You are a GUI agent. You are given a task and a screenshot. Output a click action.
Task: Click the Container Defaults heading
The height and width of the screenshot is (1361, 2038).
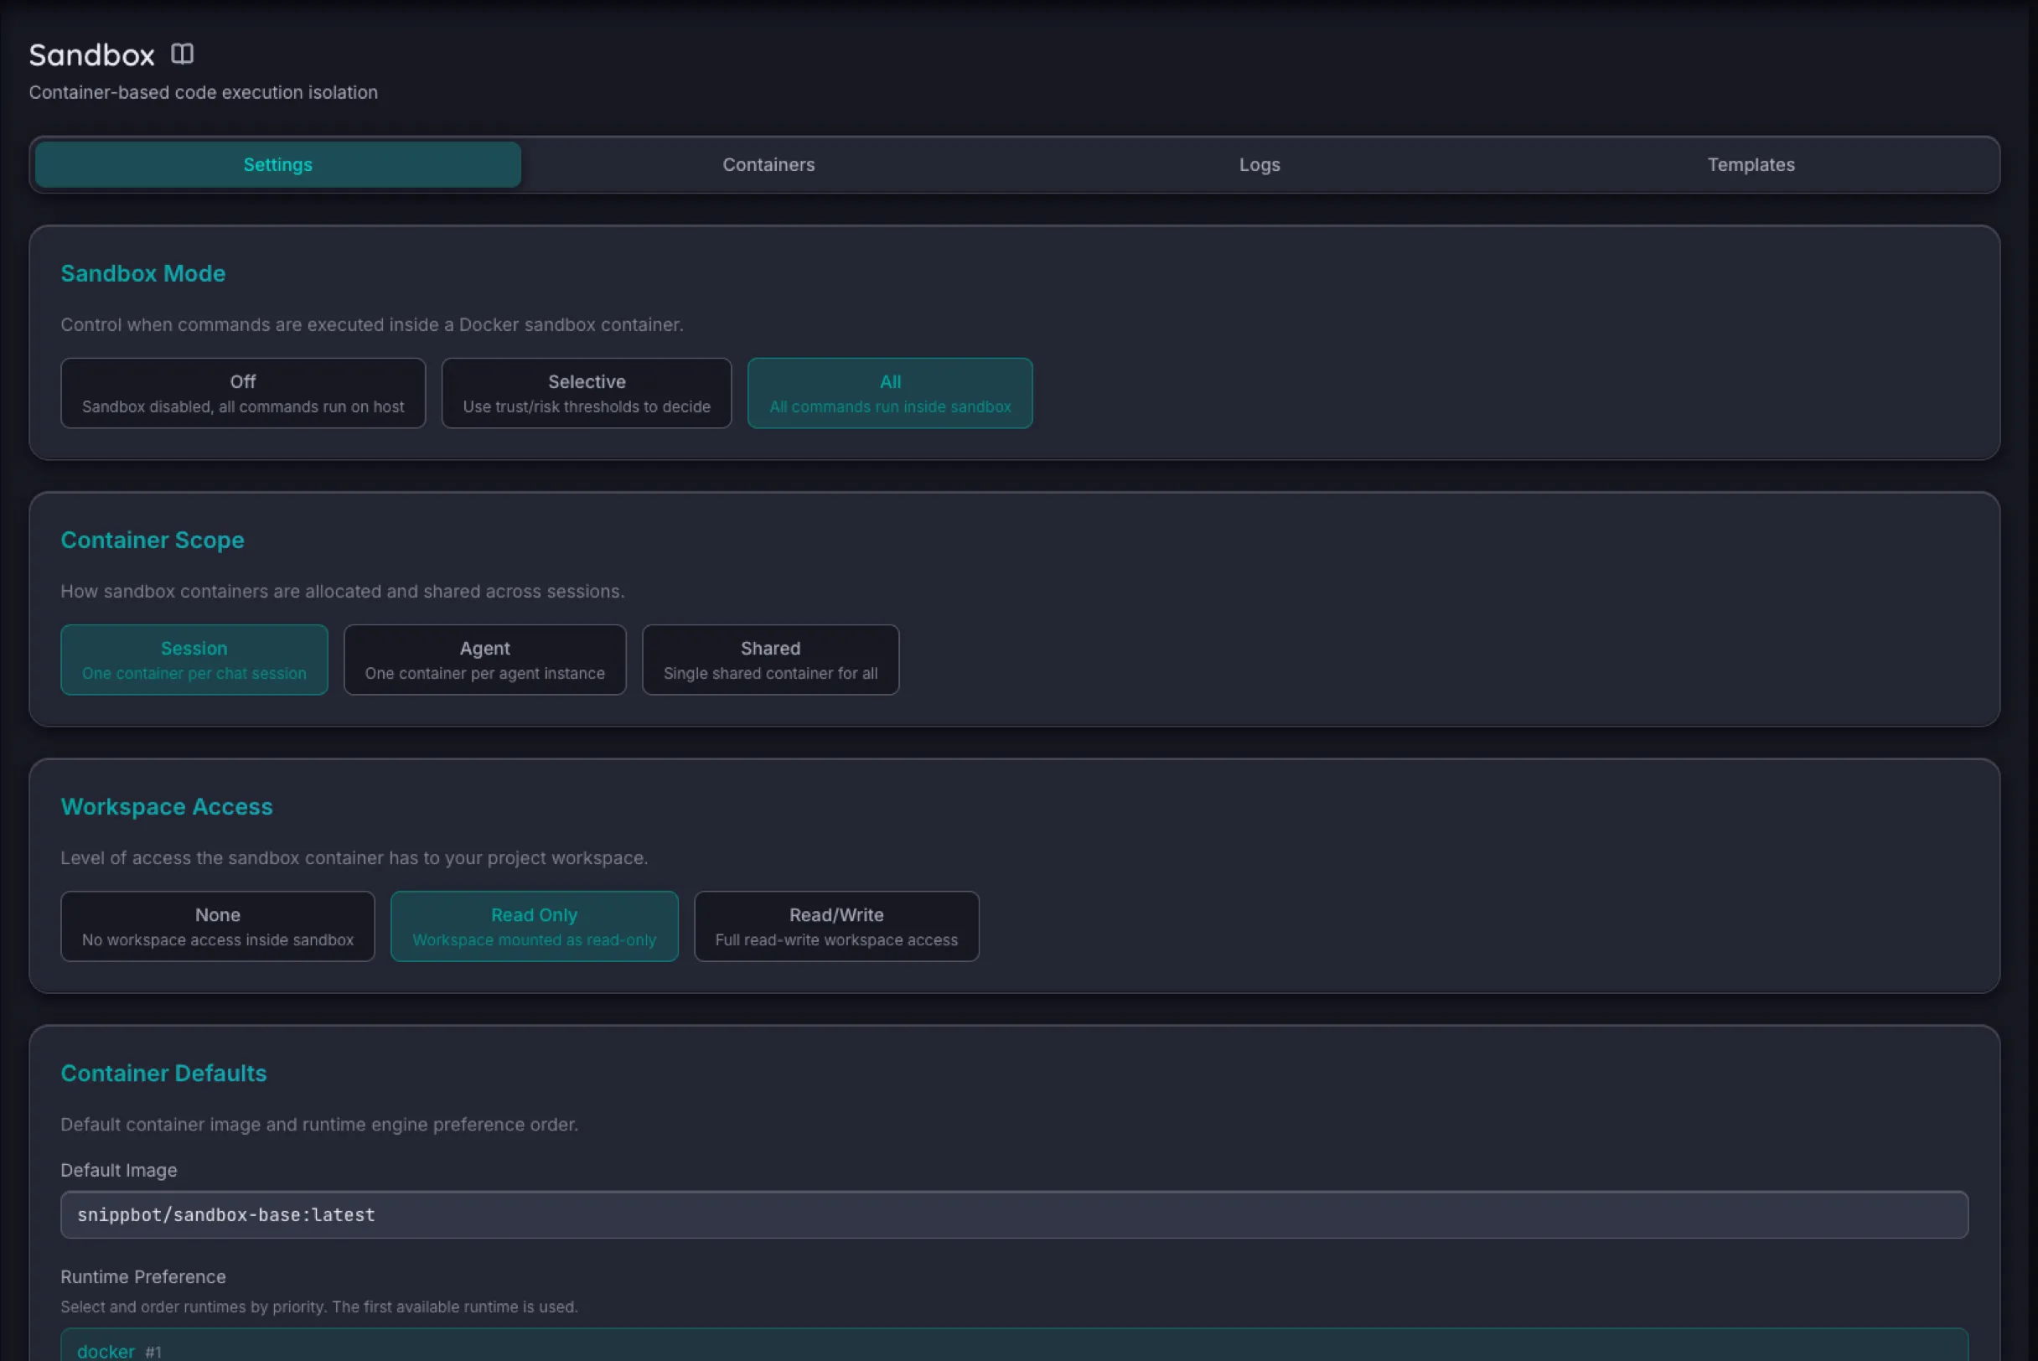(x=164, y=1073)
